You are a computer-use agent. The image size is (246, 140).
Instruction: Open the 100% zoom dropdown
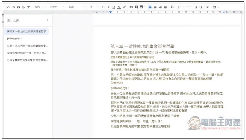[39, 7]
